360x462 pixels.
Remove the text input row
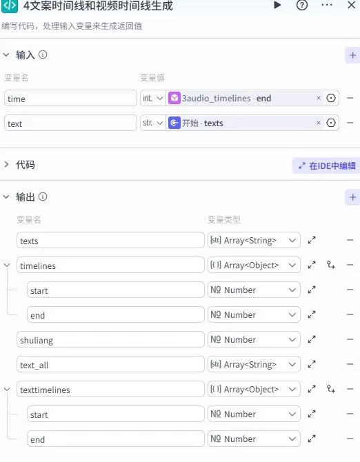(x=350, y=123)
